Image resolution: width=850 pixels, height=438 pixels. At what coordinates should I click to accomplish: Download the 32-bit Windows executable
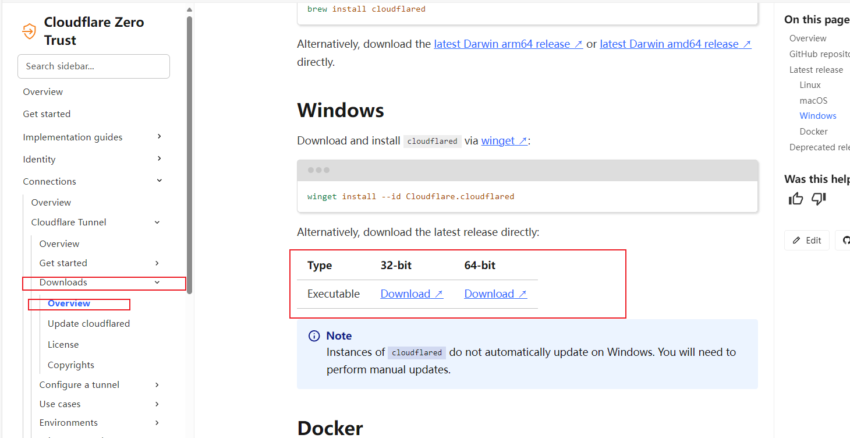(x=412, y=294)
